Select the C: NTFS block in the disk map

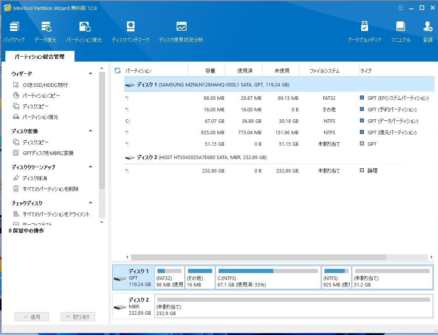(x=268, y=278)
